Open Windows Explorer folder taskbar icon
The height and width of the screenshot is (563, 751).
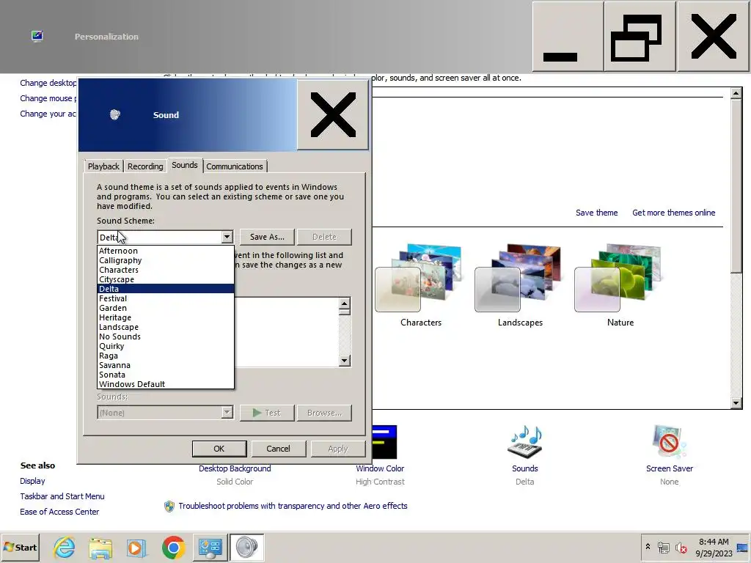[x=100, y=547]
